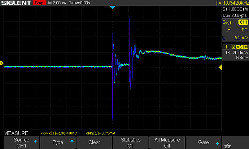Click the yellow CH1 trigger source badge

243,22
